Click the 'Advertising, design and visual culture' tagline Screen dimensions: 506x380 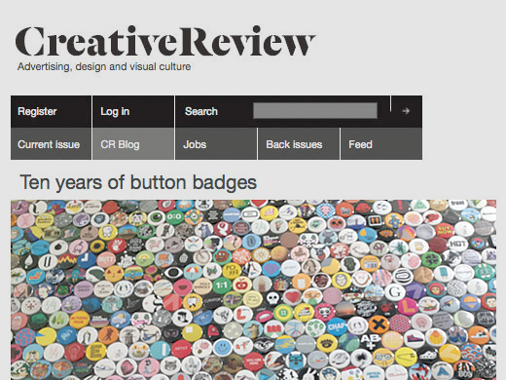(104, 66)
